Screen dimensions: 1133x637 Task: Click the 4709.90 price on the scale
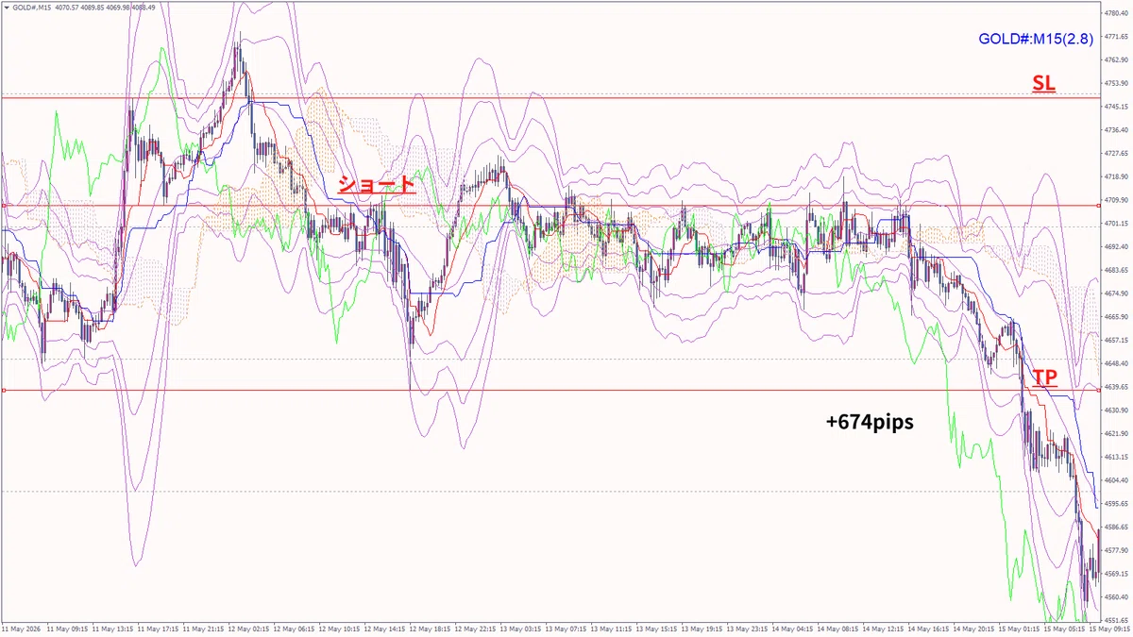pyautogui.click(x=1116, y=200)
